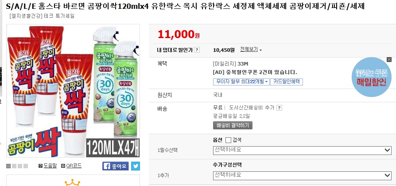Toggle the 검색 checkbox in 옵션
Screen dimensions: 396x186
click(x=228, y=140)
